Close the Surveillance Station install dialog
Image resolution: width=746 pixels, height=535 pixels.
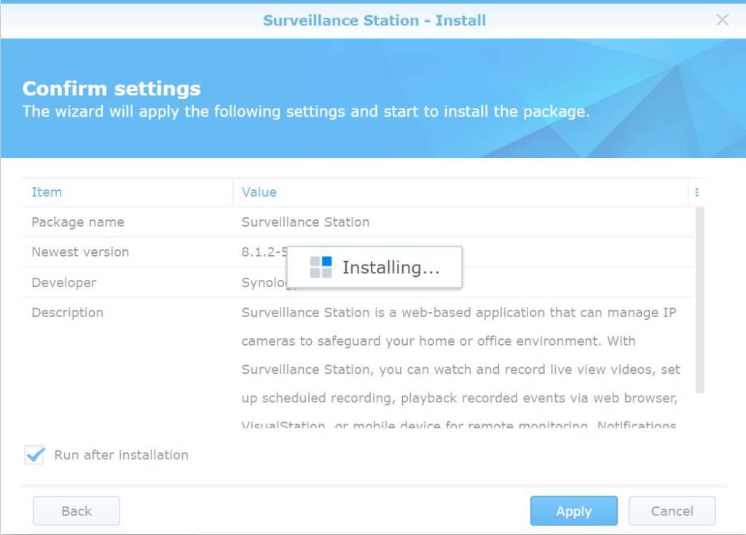[x=722, y=20]
